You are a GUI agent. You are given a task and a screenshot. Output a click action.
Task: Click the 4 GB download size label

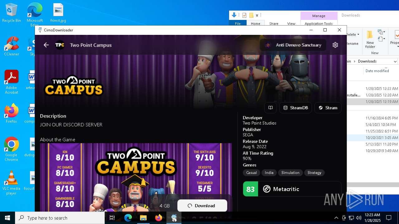coord(165,206)
